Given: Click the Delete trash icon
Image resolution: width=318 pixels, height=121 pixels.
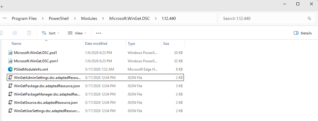Looking at the screenshot, I should [x=29, y=33].
